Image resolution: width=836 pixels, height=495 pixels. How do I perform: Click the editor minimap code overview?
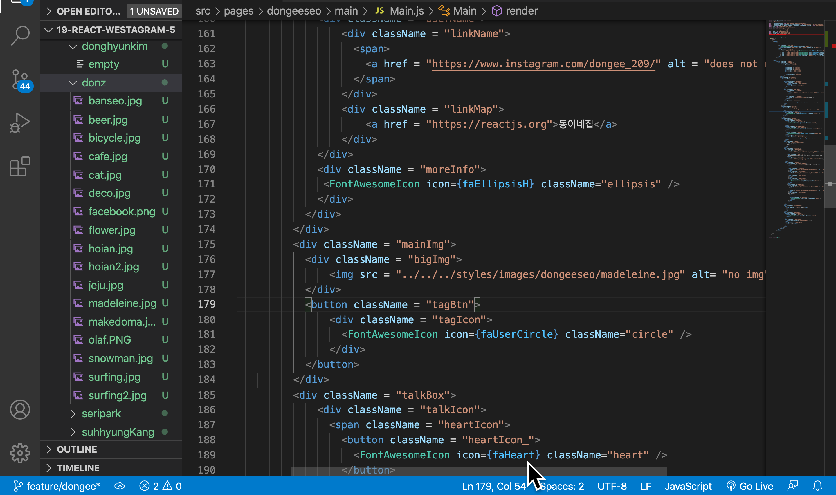tap(795, 129)
